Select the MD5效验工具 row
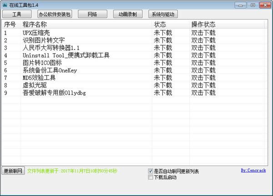The height and width of the screenshot is (196, 273). coord(133,78)
